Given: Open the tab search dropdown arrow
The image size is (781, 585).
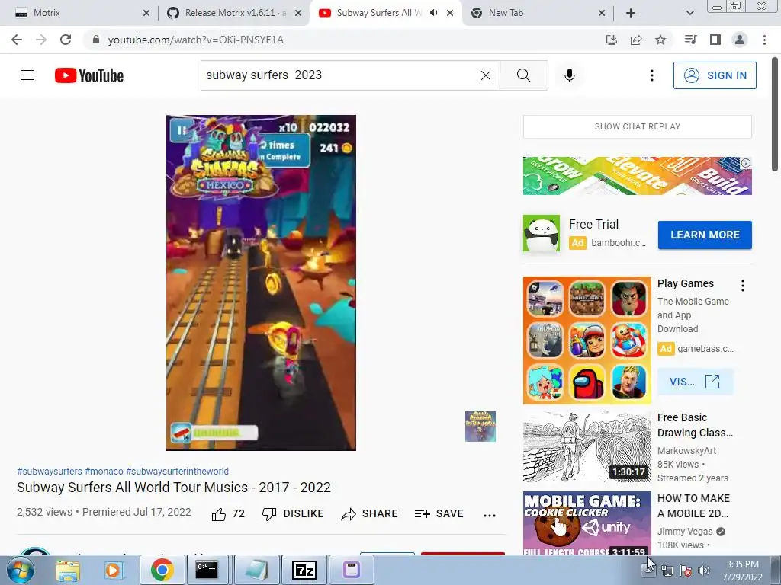Looking at the screenshot, I should coord(689,13).
